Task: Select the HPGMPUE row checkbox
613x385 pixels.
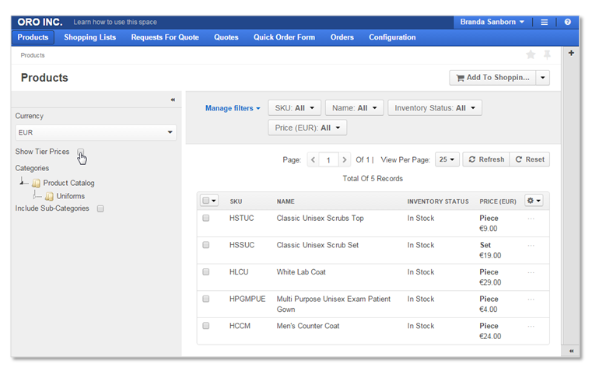Action: [x=205, y=299]
